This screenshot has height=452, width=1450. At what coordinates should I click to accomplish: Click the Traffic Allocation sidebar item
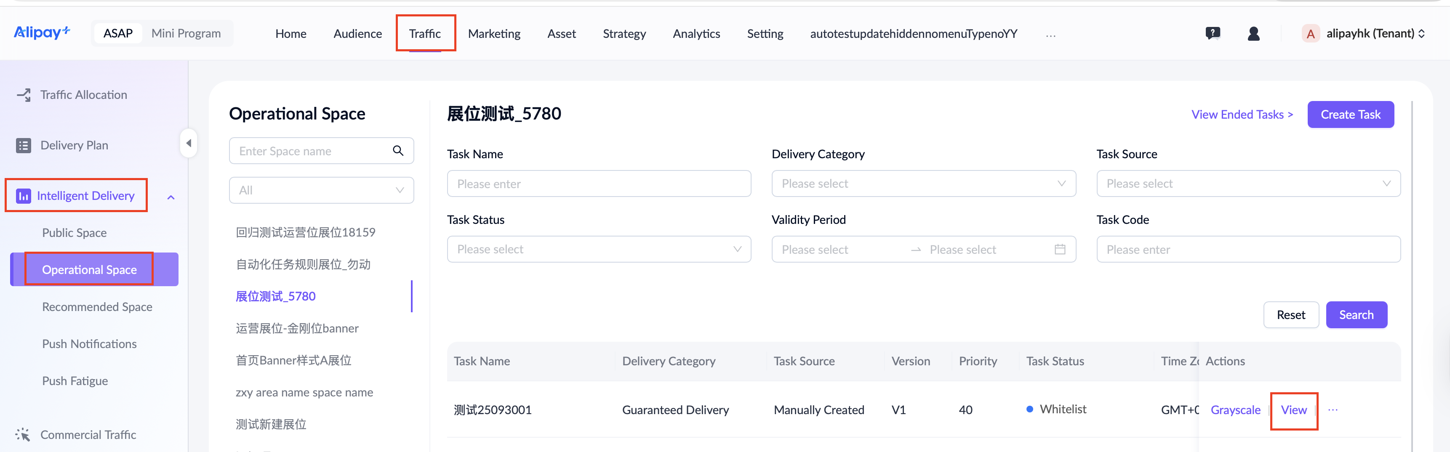coord(83,95)
